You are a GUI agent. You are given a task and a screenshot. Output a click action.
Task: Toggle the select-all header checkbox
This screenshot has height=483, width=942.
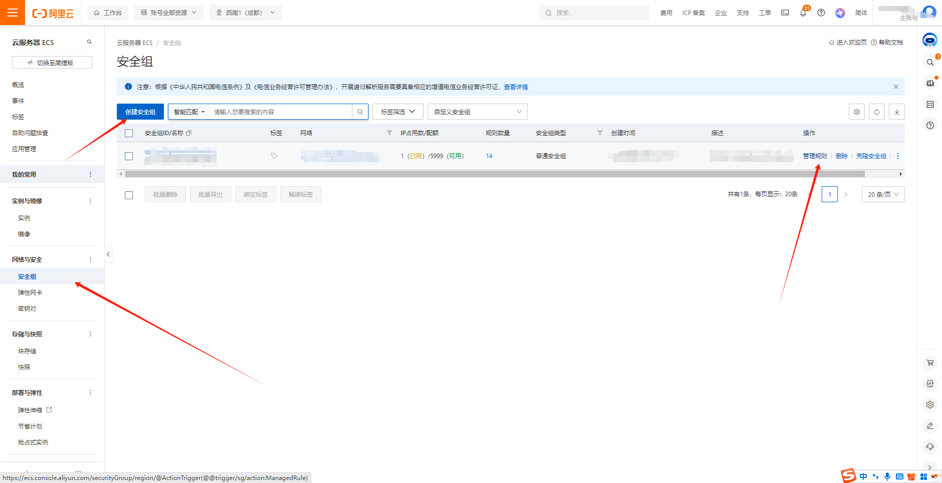tap(129, 133)
